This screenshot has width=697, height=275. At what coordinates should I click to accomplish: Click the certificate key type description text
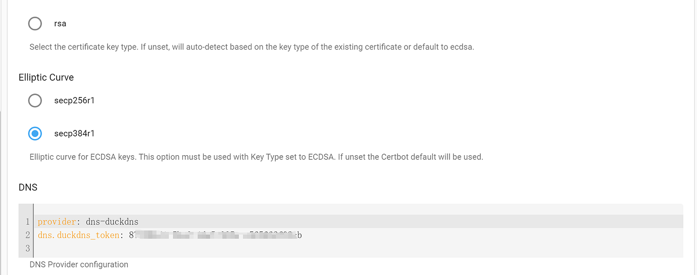coord(252,47)
